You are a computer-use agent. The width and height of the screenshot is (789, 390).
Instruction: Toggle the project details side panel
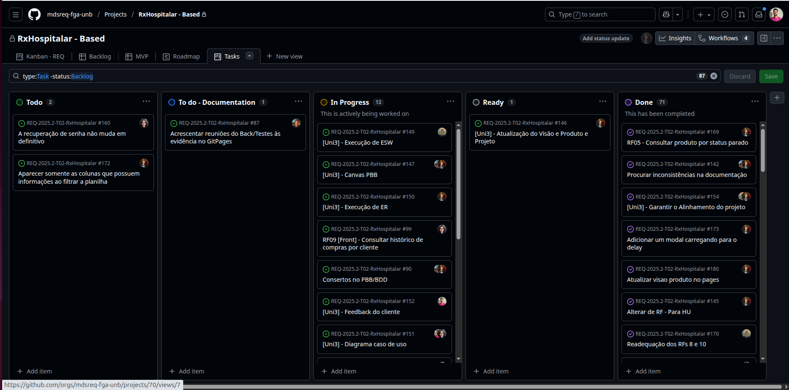pyautogui.click(x=764, y=38)
